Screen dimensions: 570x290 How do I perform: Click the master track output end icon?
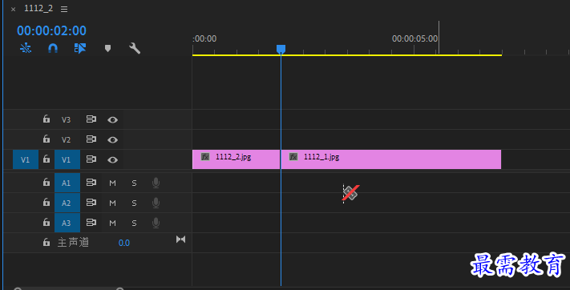coord(180,239)
